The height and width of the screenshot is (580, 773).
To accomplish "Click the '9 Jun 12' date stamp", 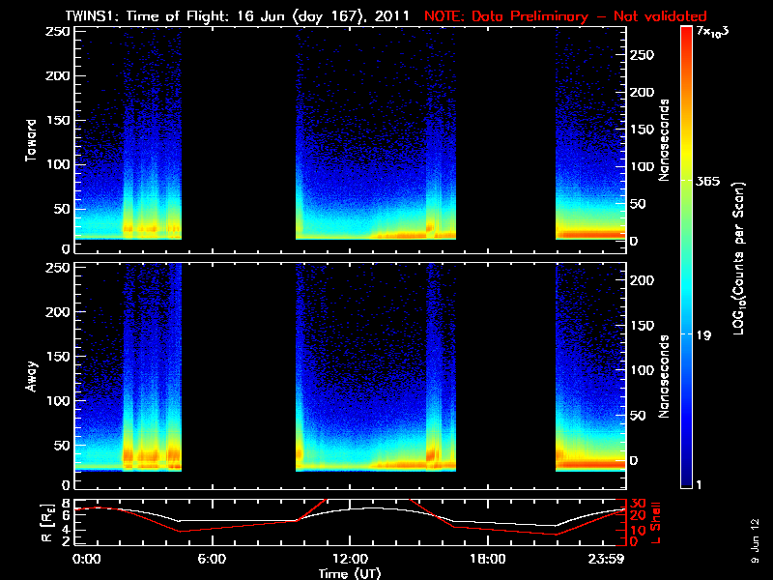I will tap(755, 539).
